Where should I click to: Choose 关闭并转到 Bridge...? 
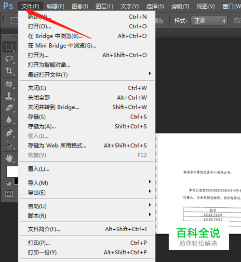point(87,107)
